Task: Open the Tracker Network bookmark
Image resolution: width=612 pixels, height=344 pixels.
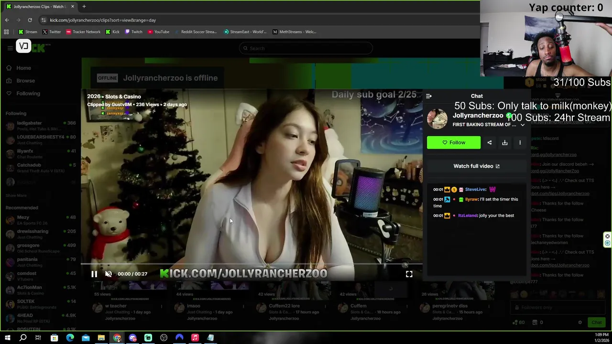Action: [83, 32]
